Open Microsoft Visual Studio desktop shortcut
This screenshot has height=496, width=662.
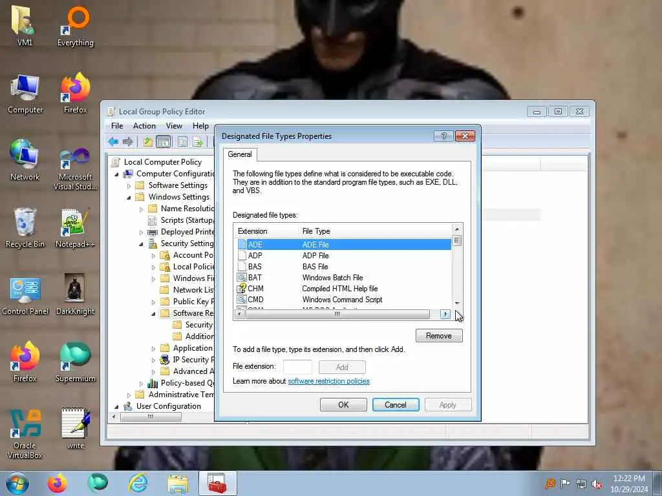click(x=75, y=169)
